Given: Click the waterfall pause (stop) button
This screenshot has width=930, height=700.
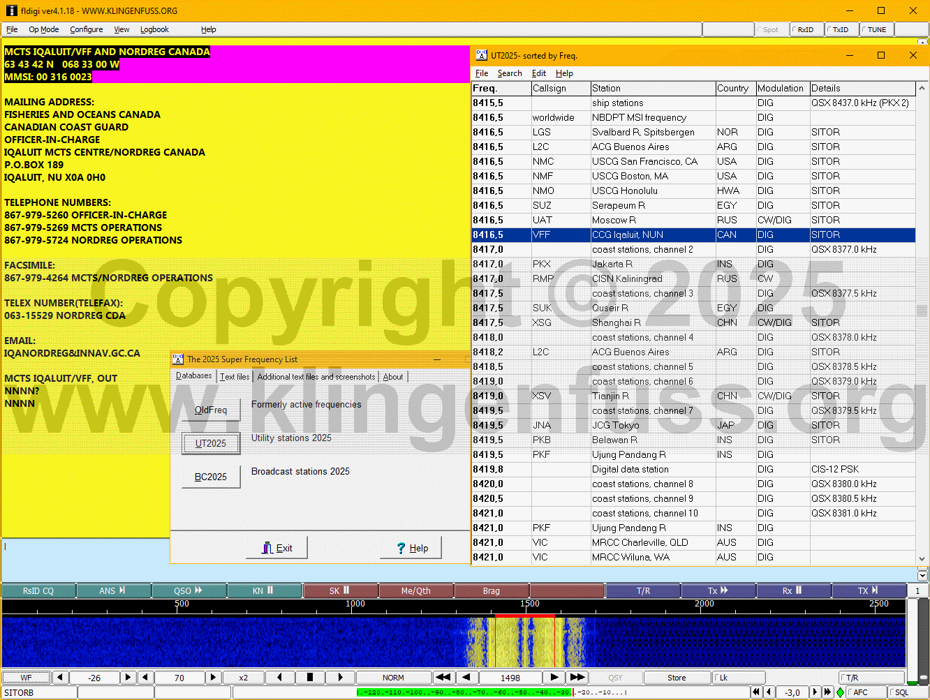Looking at the screenshot, I should pos(310,678).
